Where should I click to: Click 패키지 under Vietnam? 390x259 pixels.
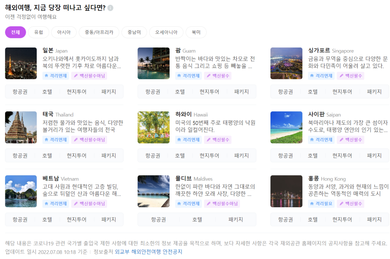109,219
